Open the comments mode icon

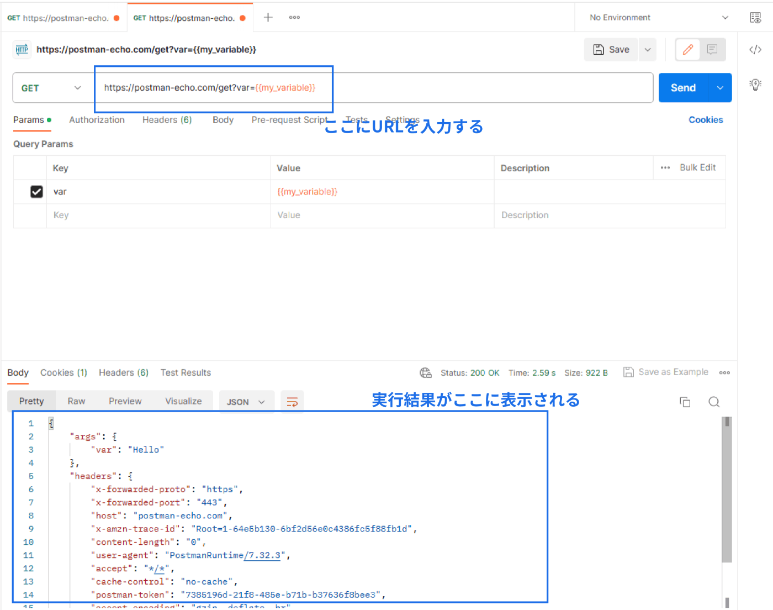click(x=712, y=50)
